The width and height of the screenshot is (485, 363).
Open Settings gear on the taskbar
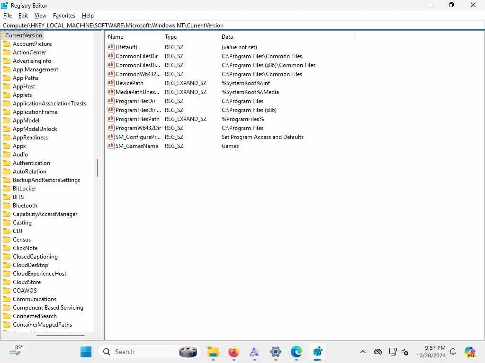click(275, 352)
